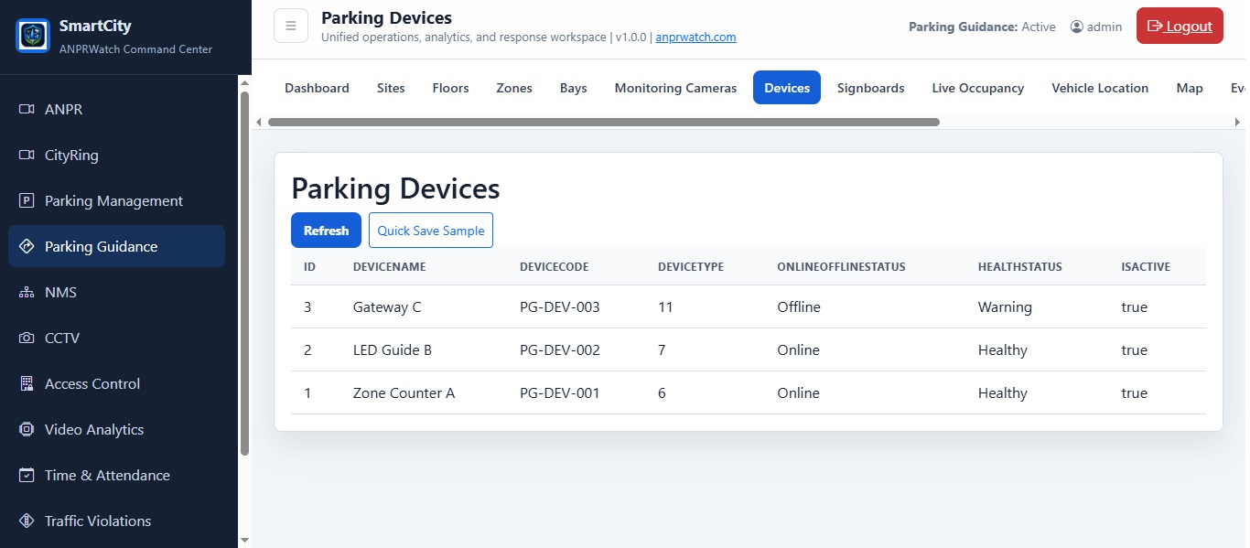Viewport: 1250px width, 548px height.
Task: Click the Logout button
Action: [1180, 26]
